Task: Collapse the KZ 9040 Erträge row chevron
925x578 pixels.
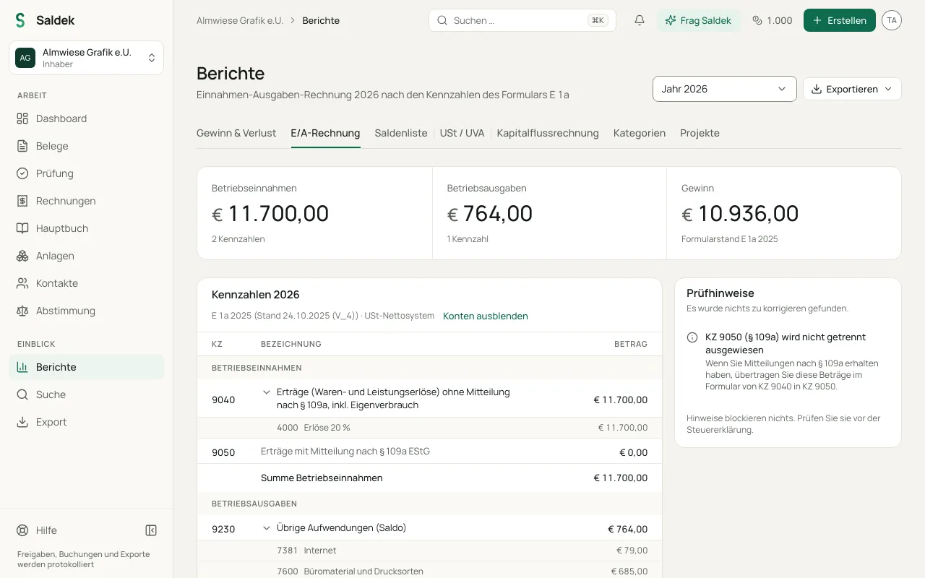Action: [x=267, y=392]
